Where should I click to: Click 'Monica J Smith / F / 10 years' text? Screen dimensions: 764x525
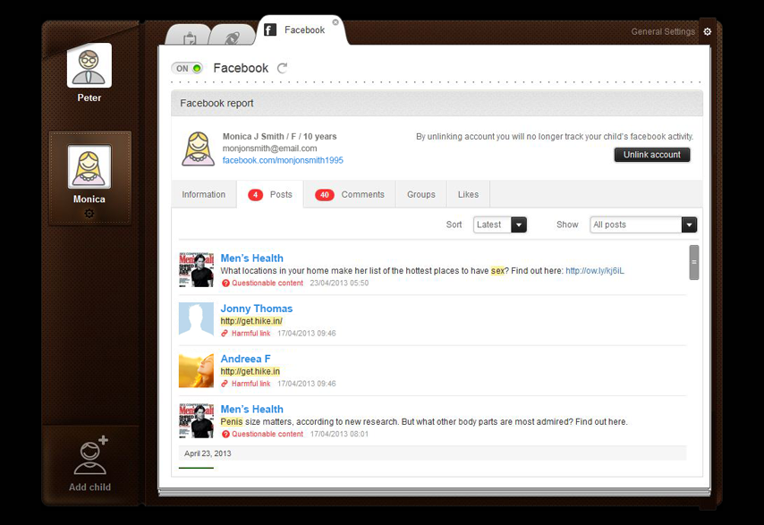(280, 137)
